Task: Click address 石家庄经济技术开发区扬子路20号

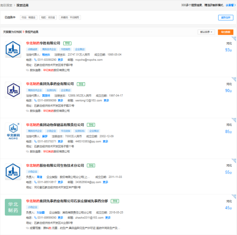Action: click(54, 106)
